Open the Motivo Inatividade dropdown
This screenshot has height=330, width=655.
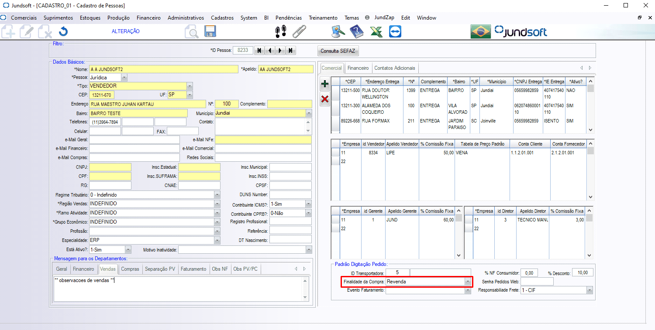click(309, 250)
